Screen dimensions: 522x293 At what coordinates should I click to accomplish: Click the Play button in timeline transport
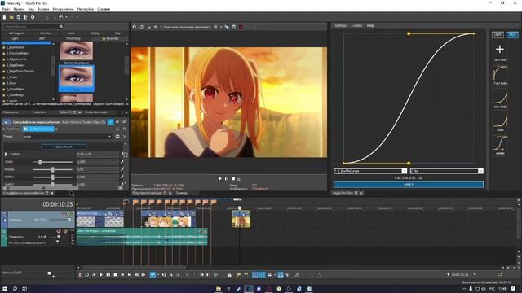[x=101, y=275]
